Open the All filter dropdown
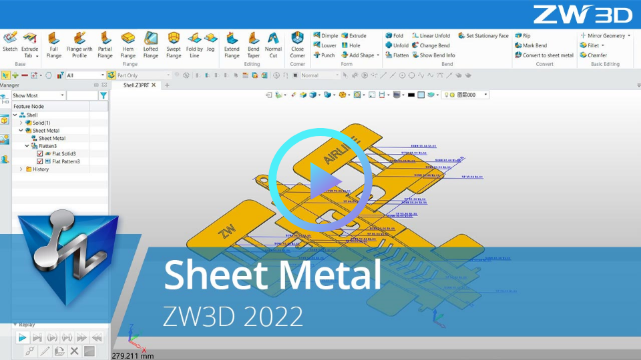Viewport: 641px width, 360px height. pos(85,75)
